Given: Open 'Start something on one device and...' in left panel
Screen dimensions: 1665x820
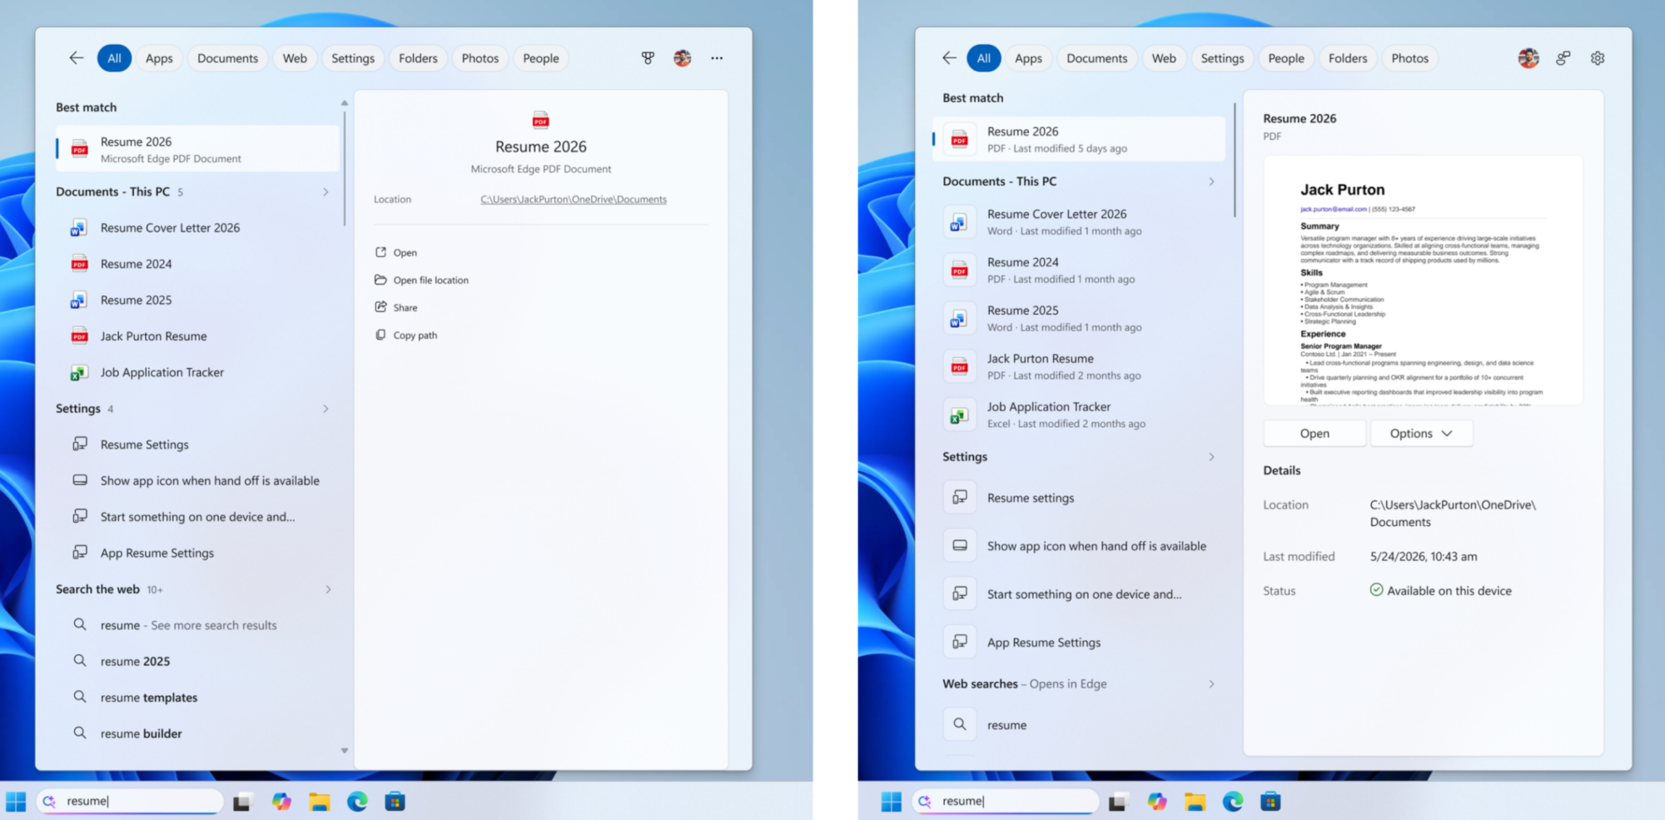Looking at the screenshot, I should tap(197, 517).
